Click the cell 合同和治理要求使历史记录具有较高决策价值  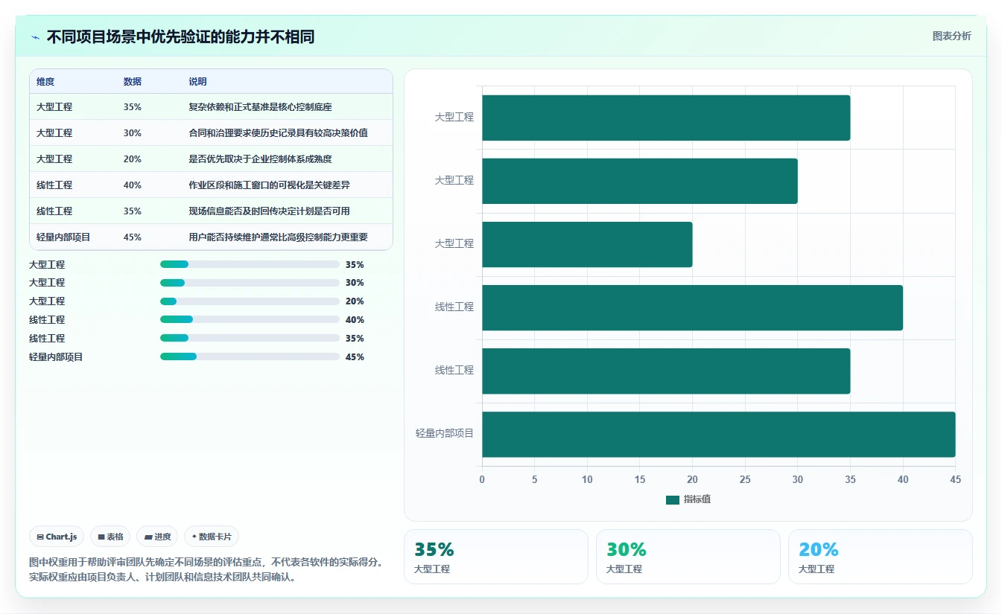[x=278, y=133]
